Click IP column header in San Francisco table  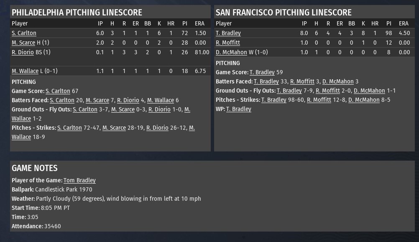tap(304, 23)
